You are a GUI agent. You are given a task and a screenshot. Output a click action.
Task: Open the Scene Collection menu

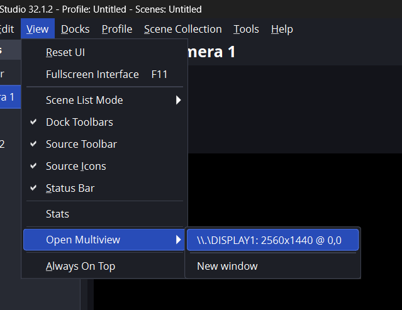click(183, 29)
